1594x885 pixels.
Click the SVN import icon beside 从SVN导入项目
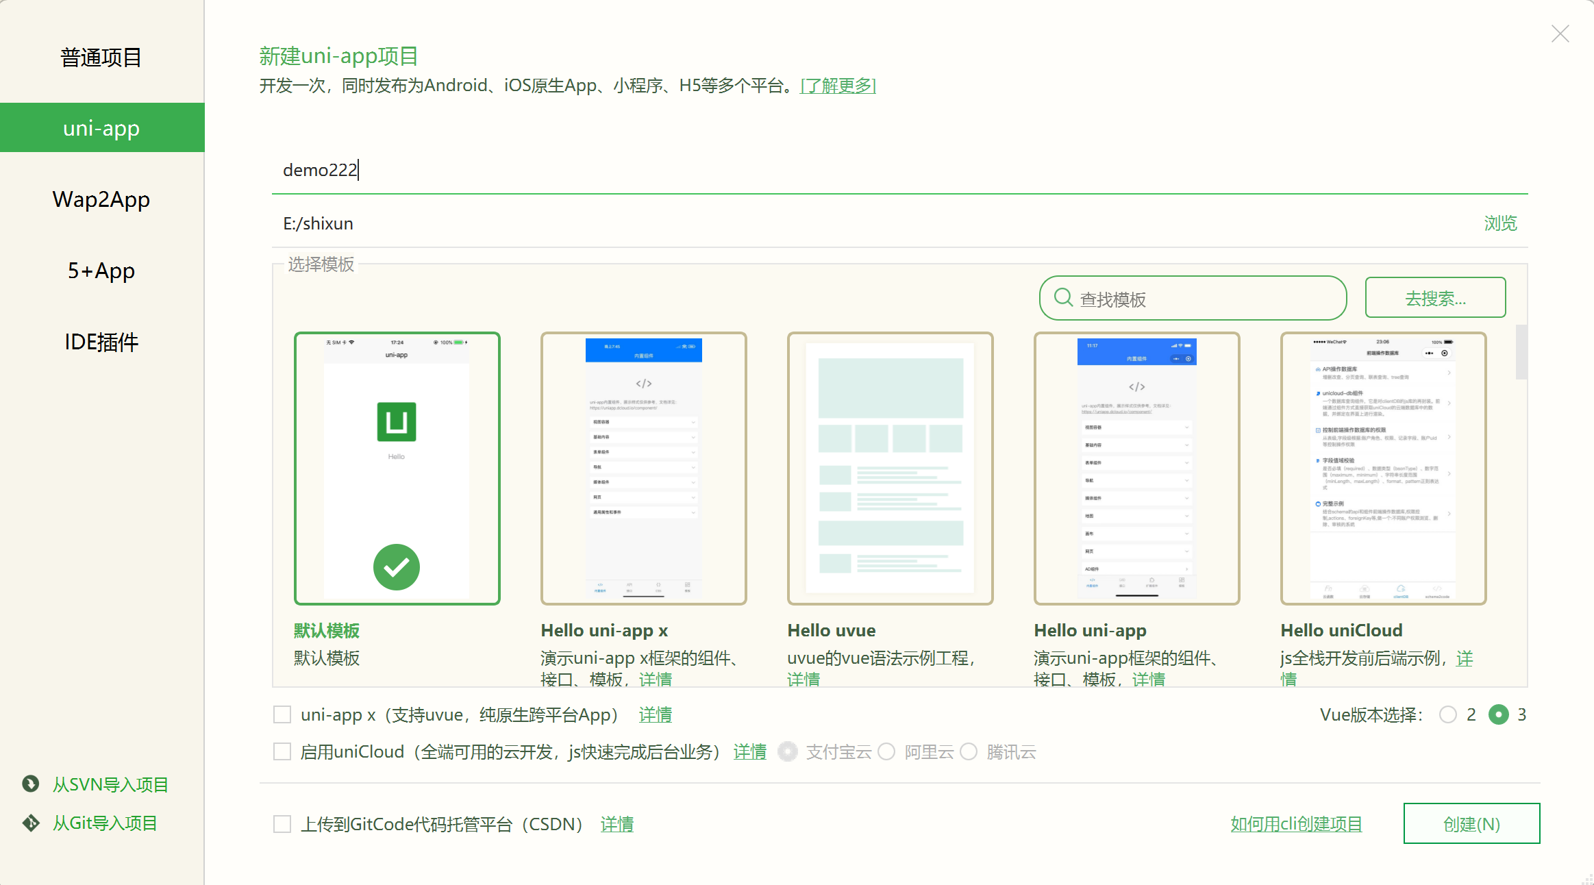pos(29,784)
